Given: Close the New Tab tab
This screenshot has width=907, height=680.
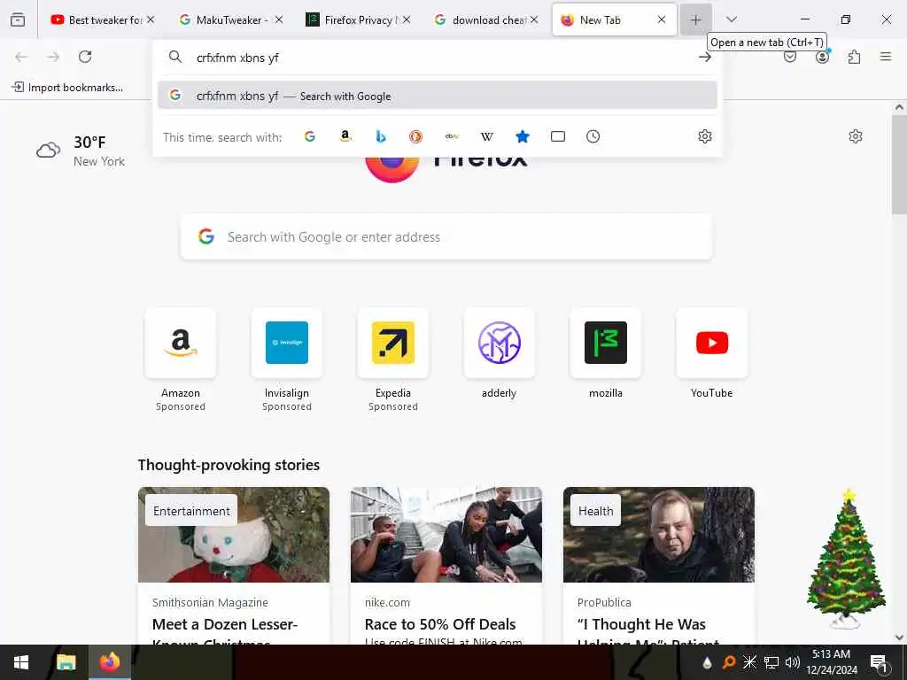Looking at the screenshot, I should click(x=661, y=19).
